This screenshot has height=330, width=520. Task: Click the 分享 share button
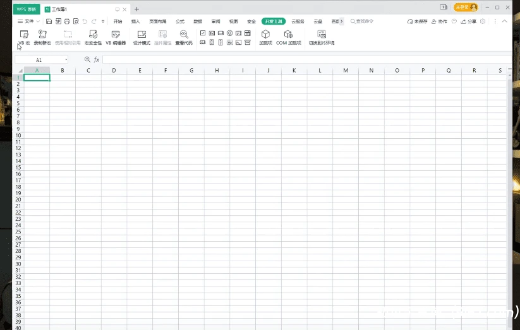(469, 21)
